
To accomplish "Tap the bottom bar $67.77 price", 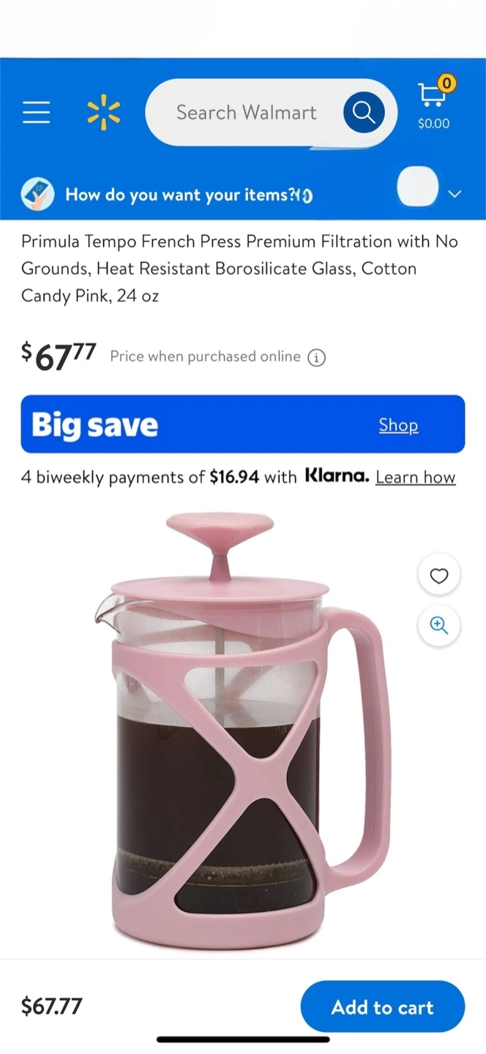I will click(x=52, y=1006).
